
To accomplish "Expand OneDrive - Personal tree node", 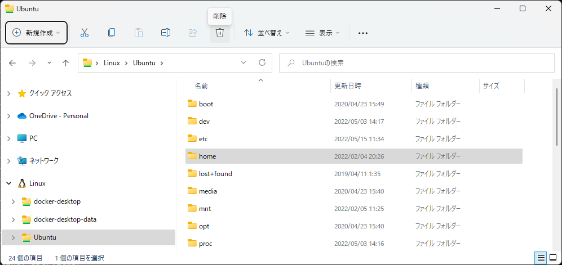I will (9, 116).
